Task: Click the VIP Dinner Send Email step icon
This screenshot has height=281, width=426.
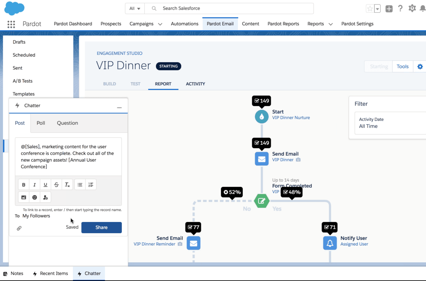Action: click(262, 159)
